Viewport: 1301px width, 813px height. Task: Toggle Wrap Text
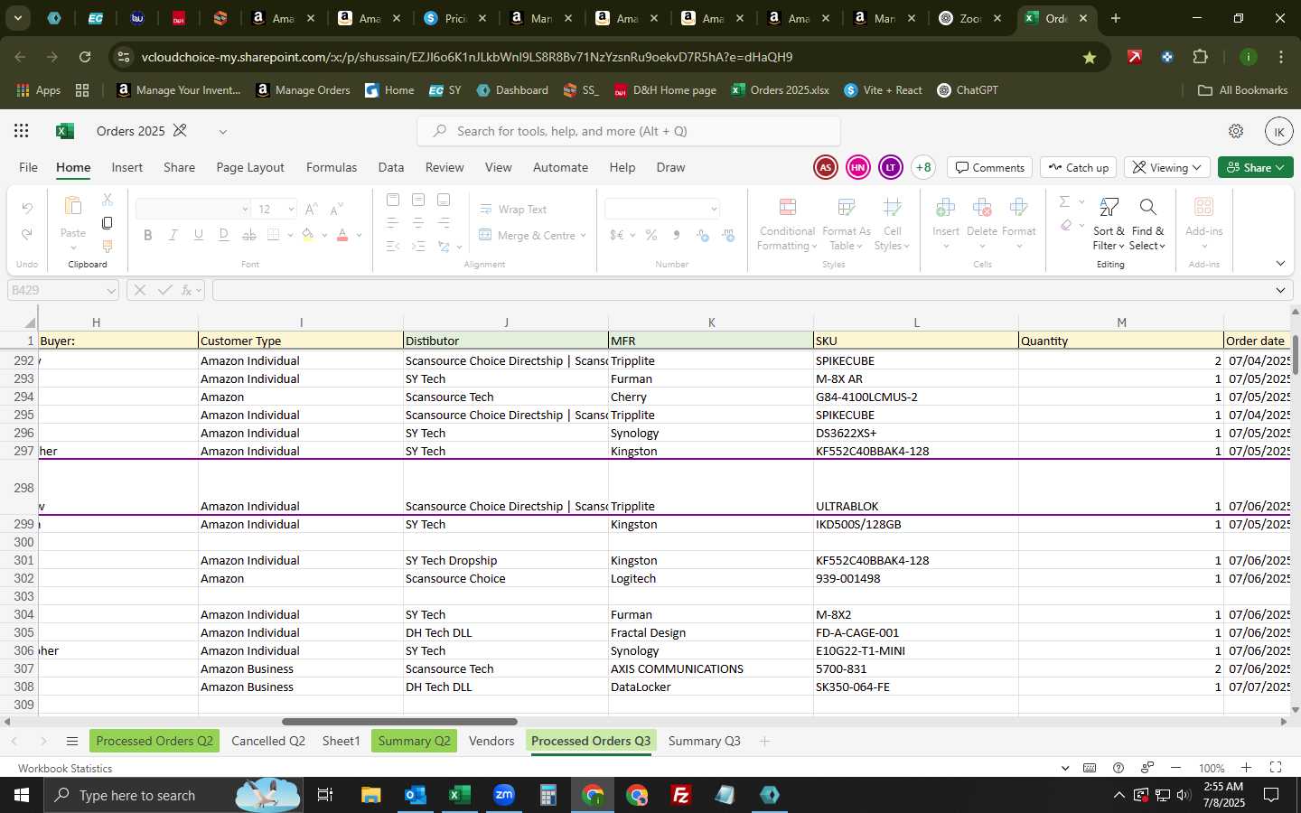[512, 209]
